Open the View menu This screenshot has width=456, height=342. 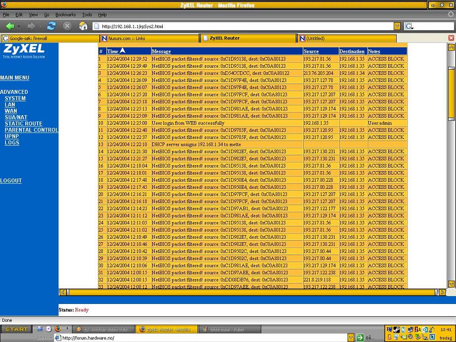[x=33, y=14]
